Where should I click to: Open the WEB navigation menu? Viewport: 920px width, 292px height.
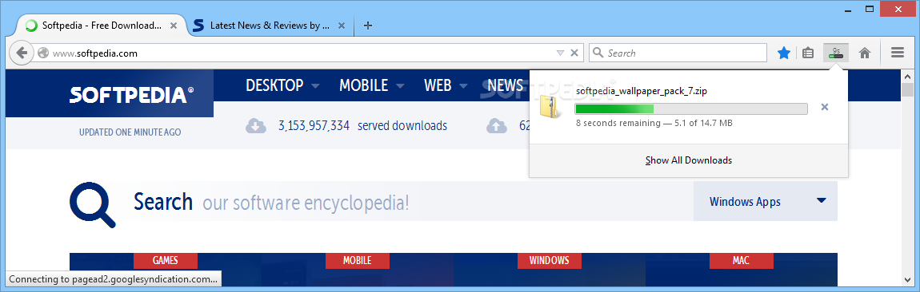438,85
